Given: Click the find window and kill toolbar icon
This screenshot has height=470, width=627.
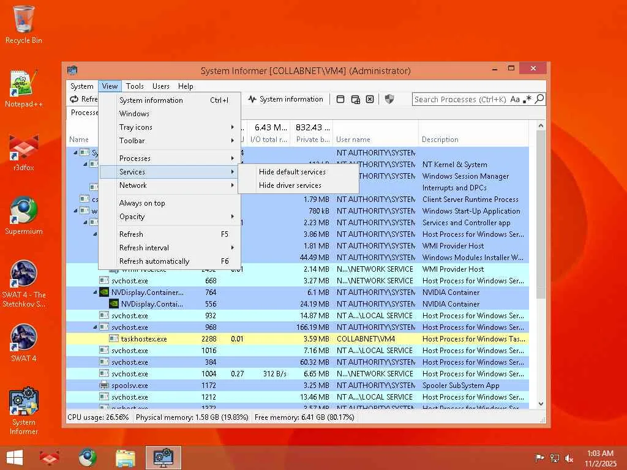Looking at the screenshot, I should click(x=370, y=99).
